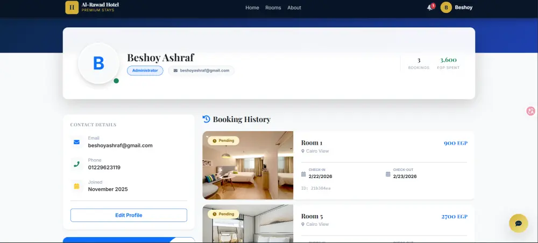The image size is (538, 243).
Task: Click the envelope icon in header email chip
Action: (176, 70)
